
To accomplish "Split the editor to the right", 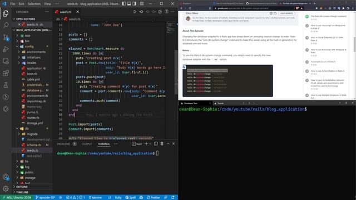I will coord(166,12).
